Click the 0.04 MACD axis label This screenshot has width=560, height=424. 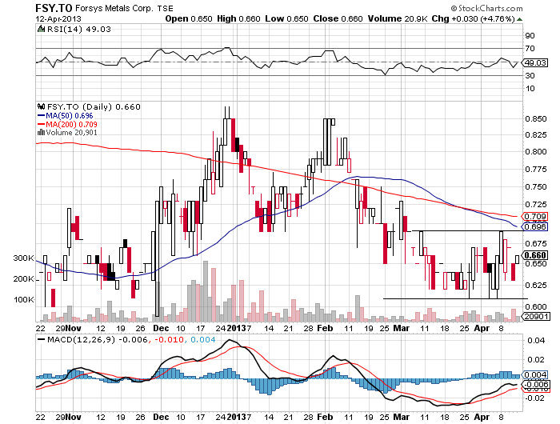point(536,341)
